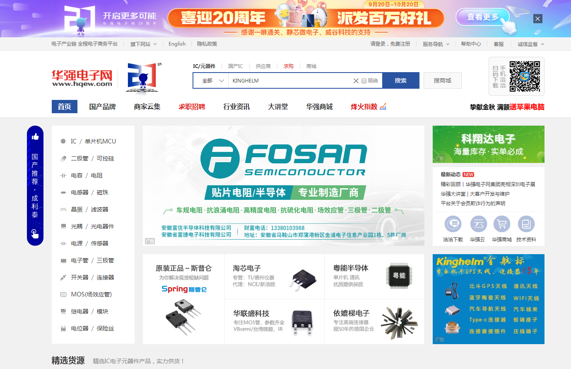Open the 华强商城 nav item
This screenshot has height=369, width=571.
319,107
